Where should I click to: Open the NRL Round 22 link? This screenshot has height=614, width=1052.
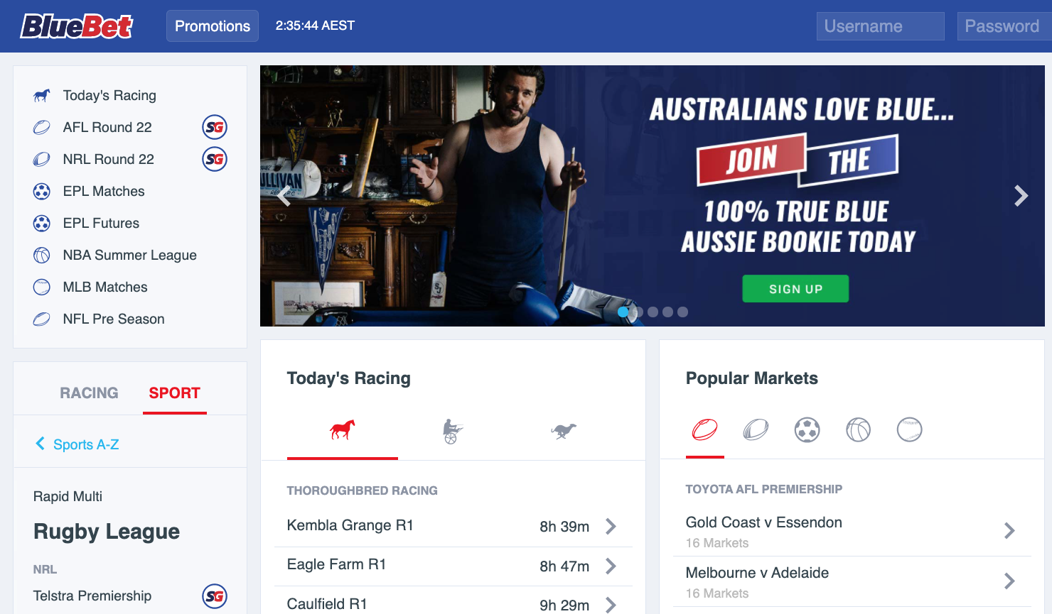click(x=109, y=159)
